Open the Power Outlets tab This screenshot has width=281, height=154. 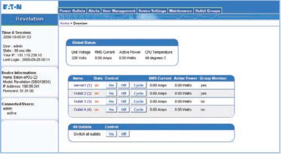click(x=72, y=11)
